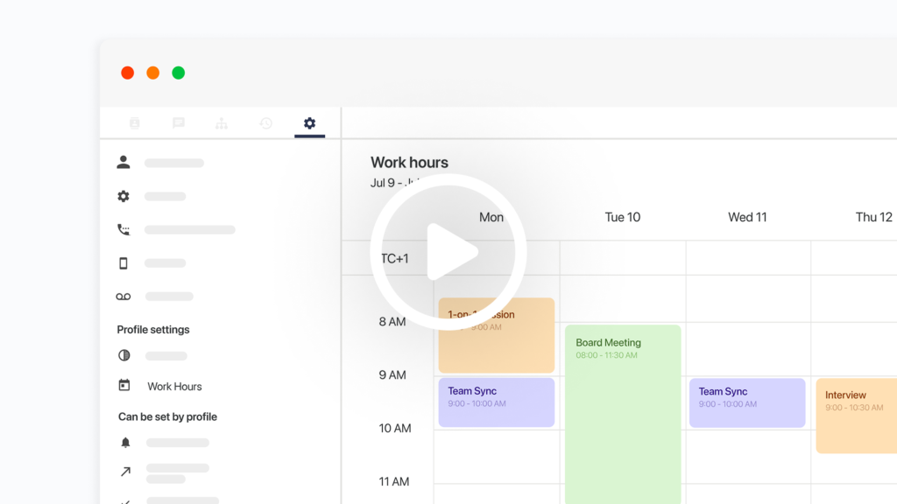Open the organization hierarchy tab icon

tap(222, 123)
